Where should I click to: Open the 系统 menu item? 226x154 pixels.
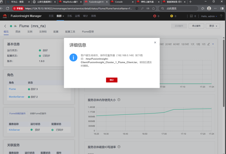point(94,16)
